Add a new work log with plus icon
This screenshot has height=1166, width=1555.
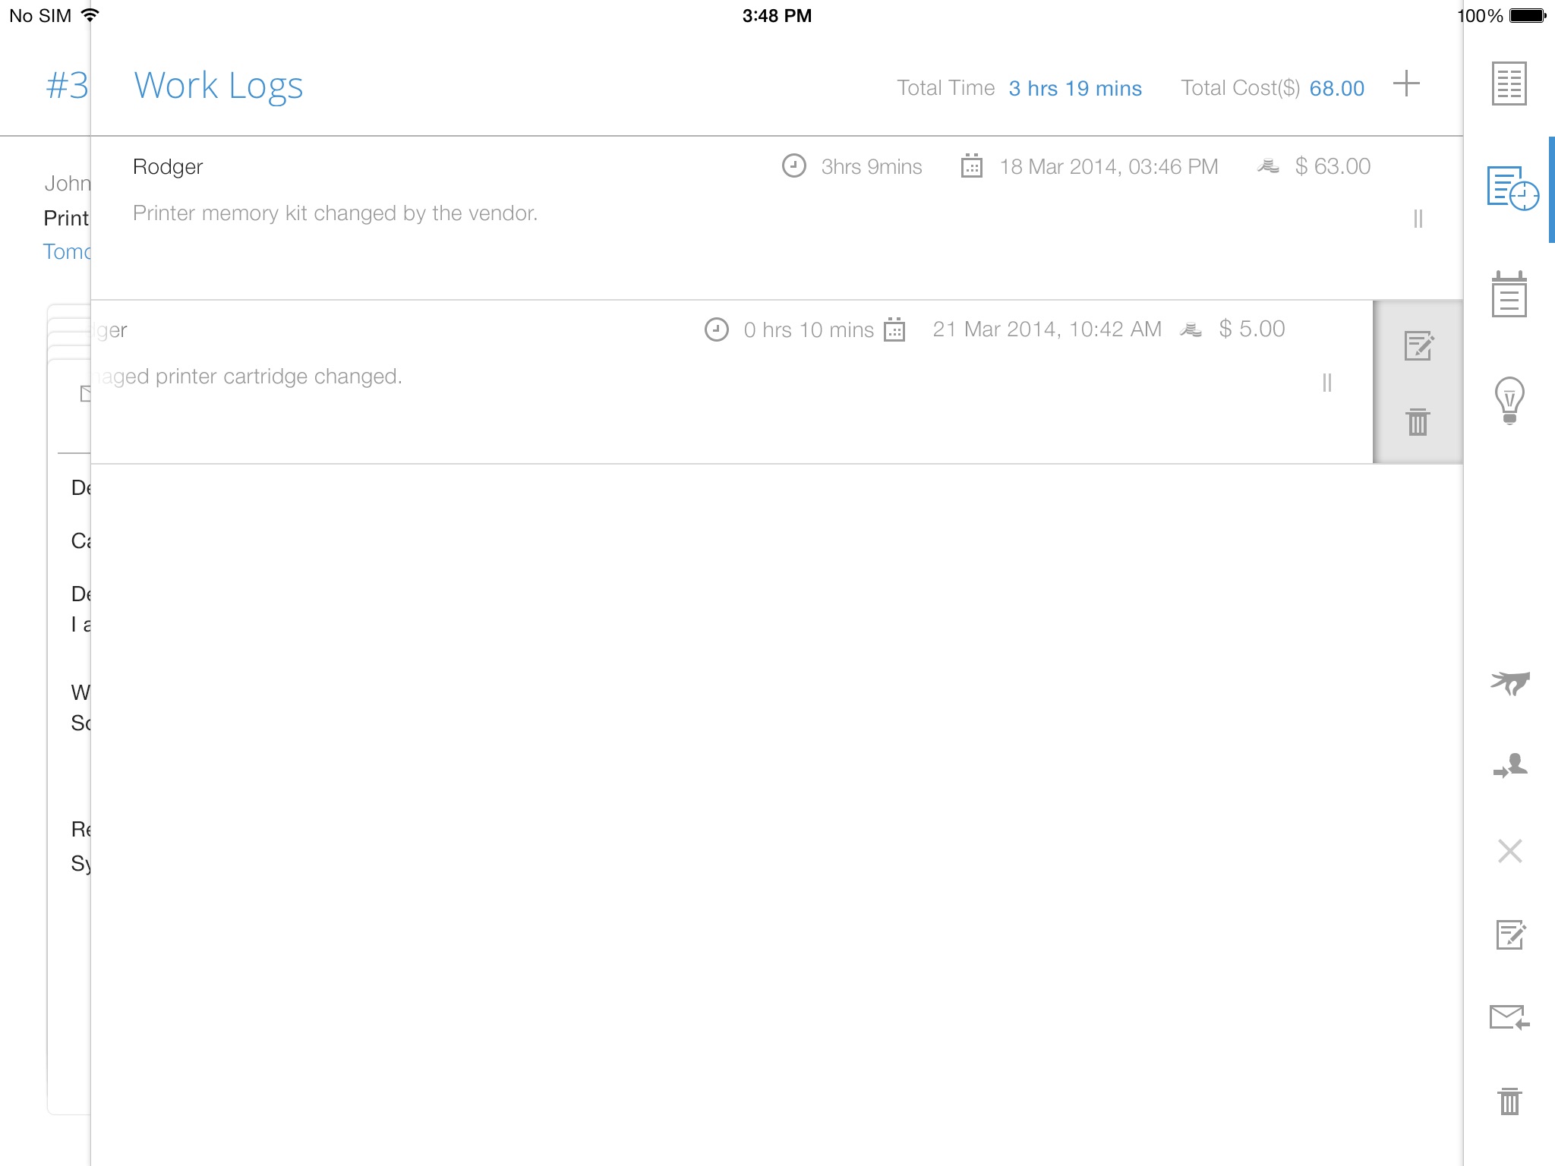pos(1406,84)
